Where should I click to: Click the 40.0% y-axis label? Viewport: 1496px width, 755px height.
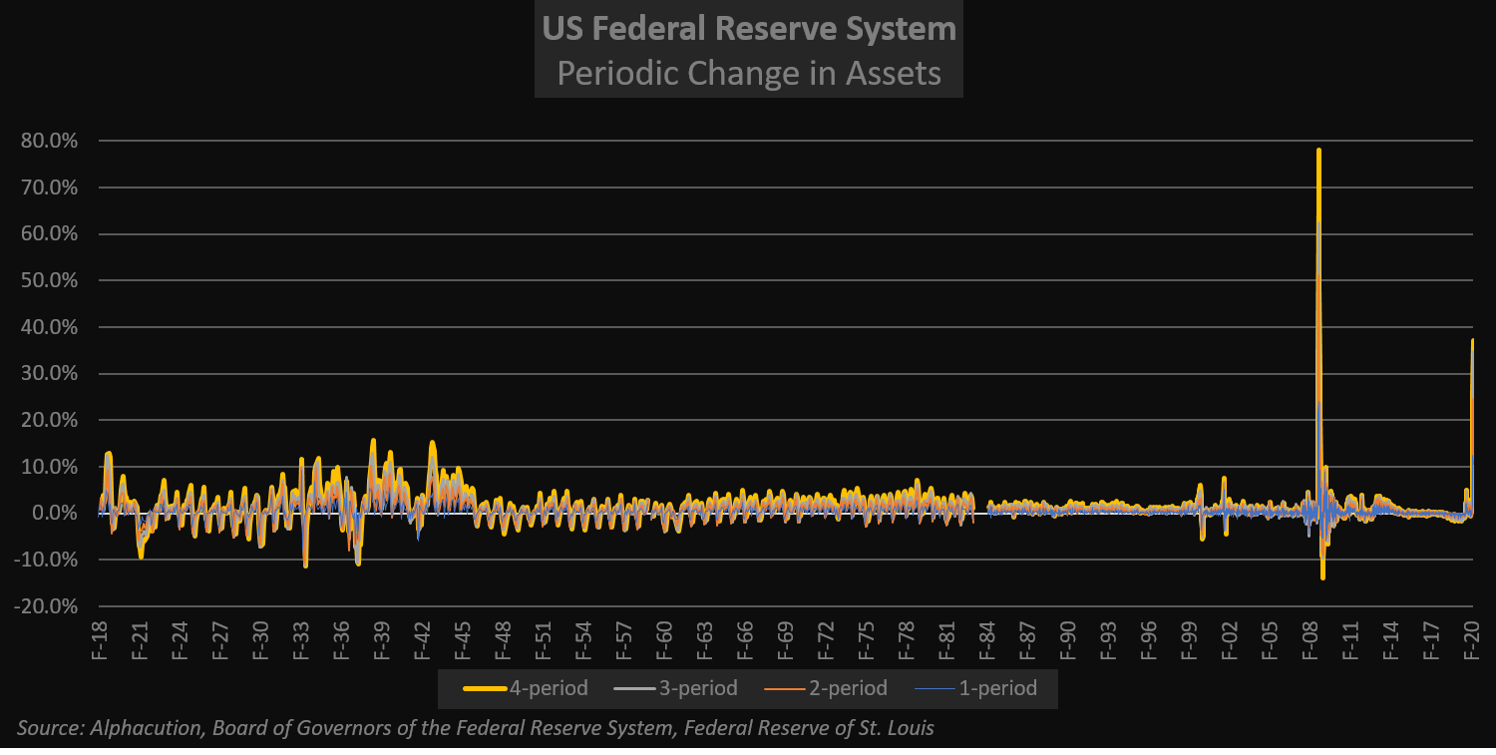(49, 327)
